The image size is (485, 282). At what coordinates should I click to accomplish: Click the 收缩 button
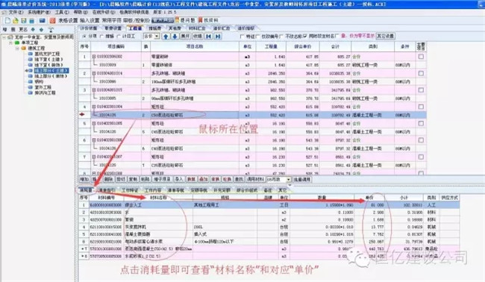[x=197, y=36]
